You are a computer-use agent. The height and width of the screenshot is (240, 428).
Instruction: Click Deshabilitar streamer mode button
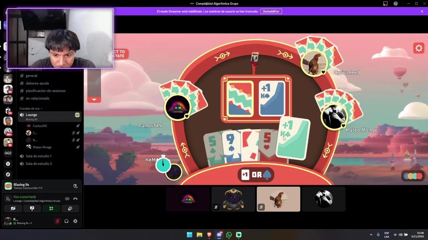click(x=271, y=11)
